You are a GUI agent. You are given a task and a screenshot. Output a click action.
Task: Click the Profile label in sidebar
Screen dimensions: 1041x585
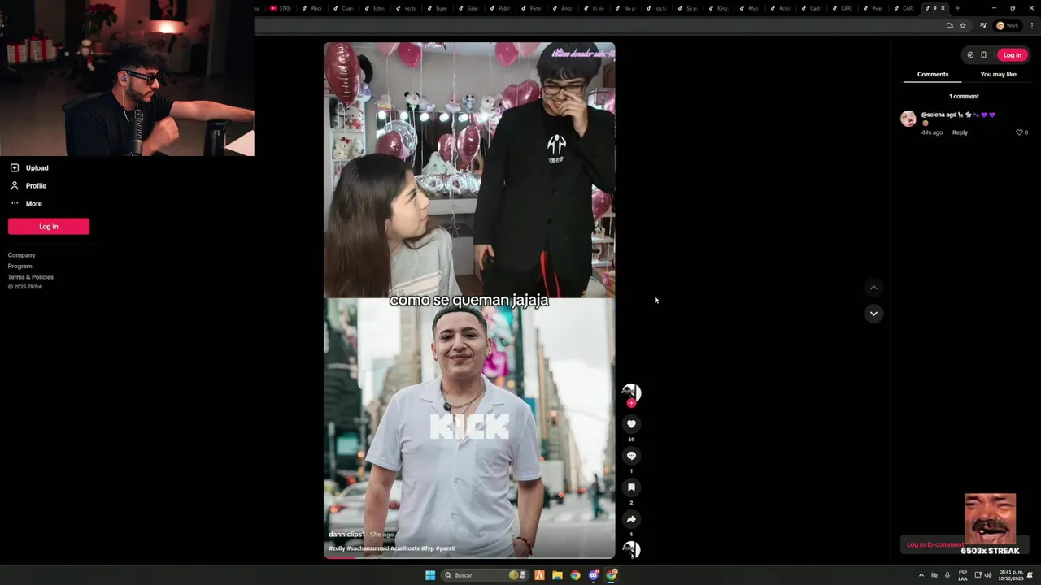[x=36, y=186]
